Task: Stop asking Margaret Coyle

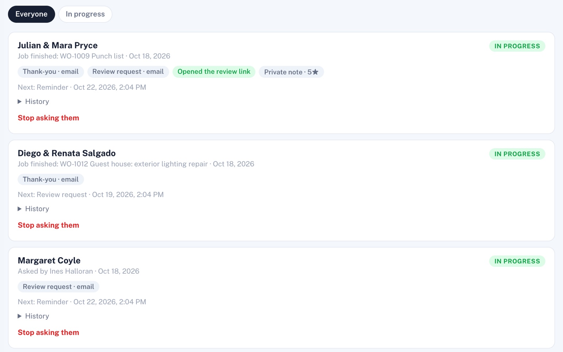Action: [x=49, y=333]
